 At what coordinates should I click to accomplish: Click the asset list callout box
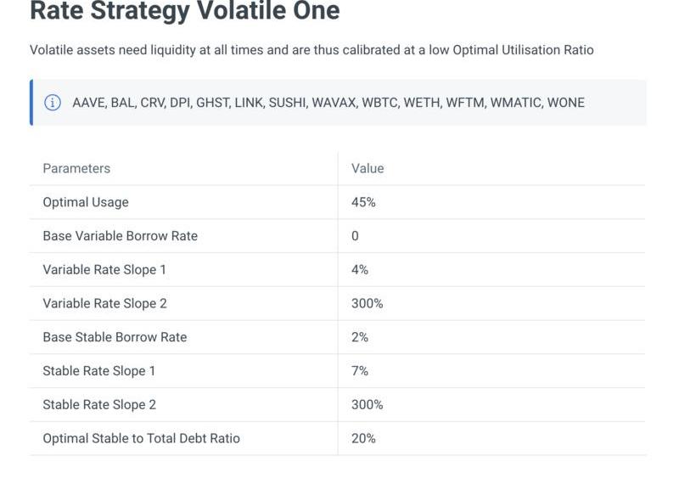click(338, 103)
